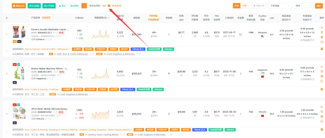Click the orange 复制ASIN button
Image resolution: width=325 pixels, height=138 pixels.
[x=19, y=6]
